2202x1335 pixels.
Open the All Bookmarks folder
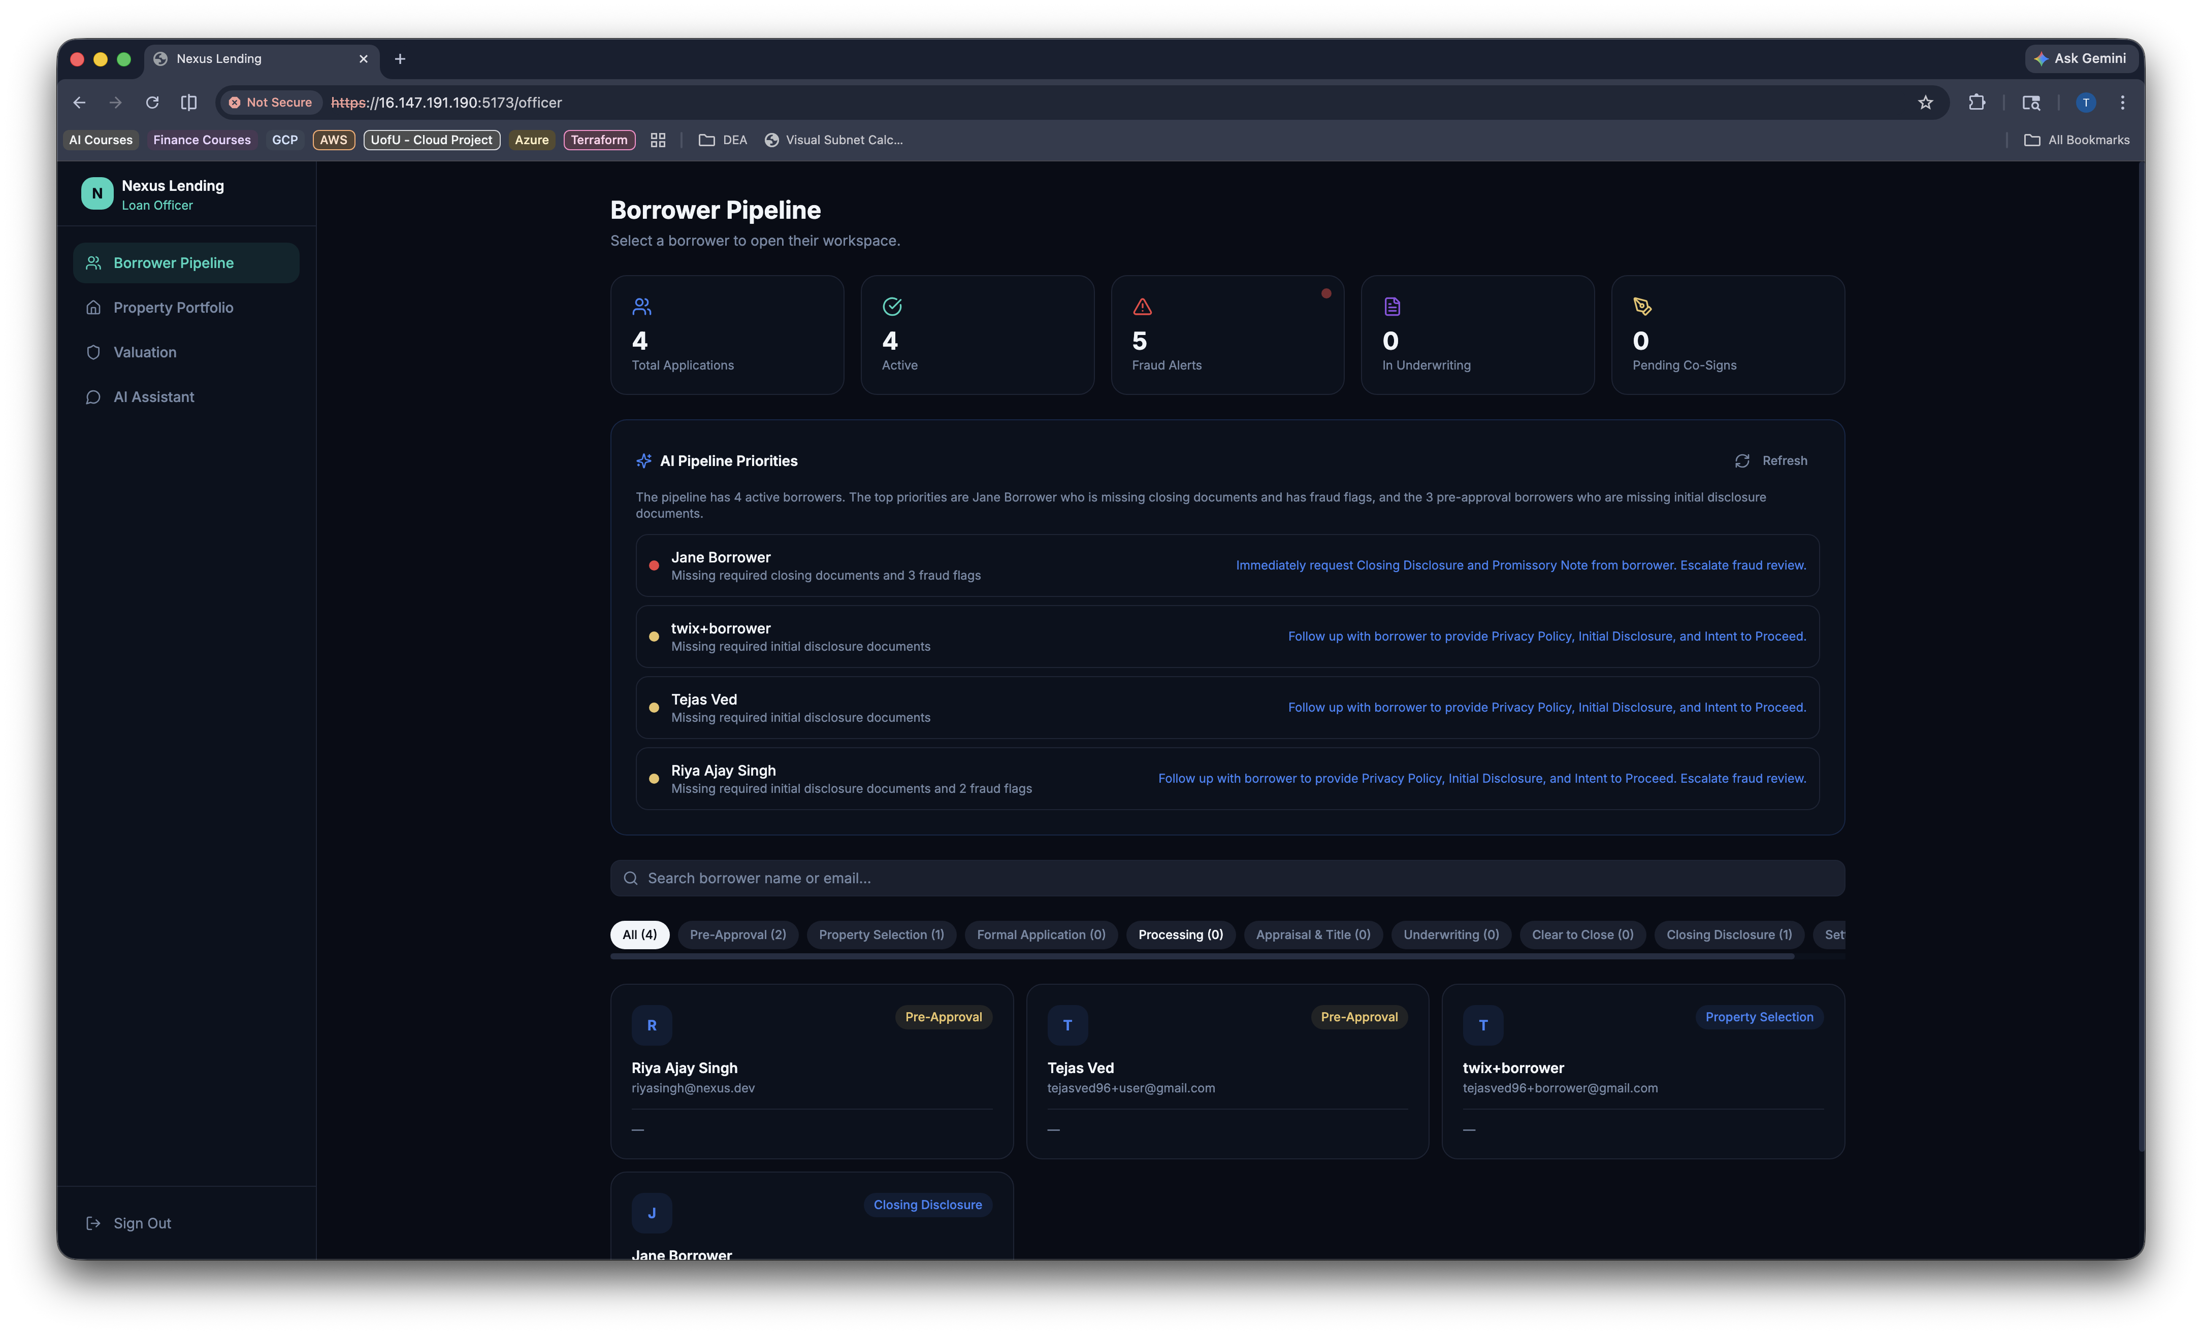point(2076,140)
